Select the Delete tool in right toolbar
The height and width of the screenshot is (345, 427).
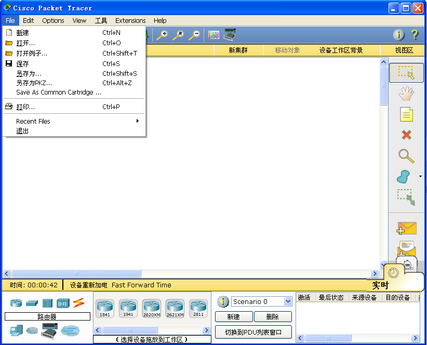[406, 135]
